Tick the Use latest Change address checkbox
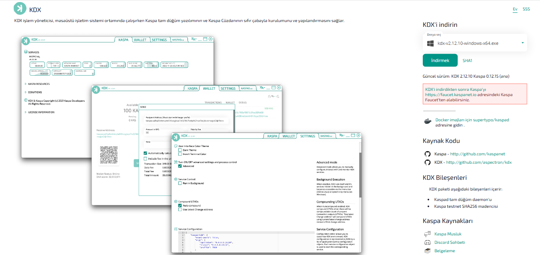540x255 pixels. click(x=180, y=210)
